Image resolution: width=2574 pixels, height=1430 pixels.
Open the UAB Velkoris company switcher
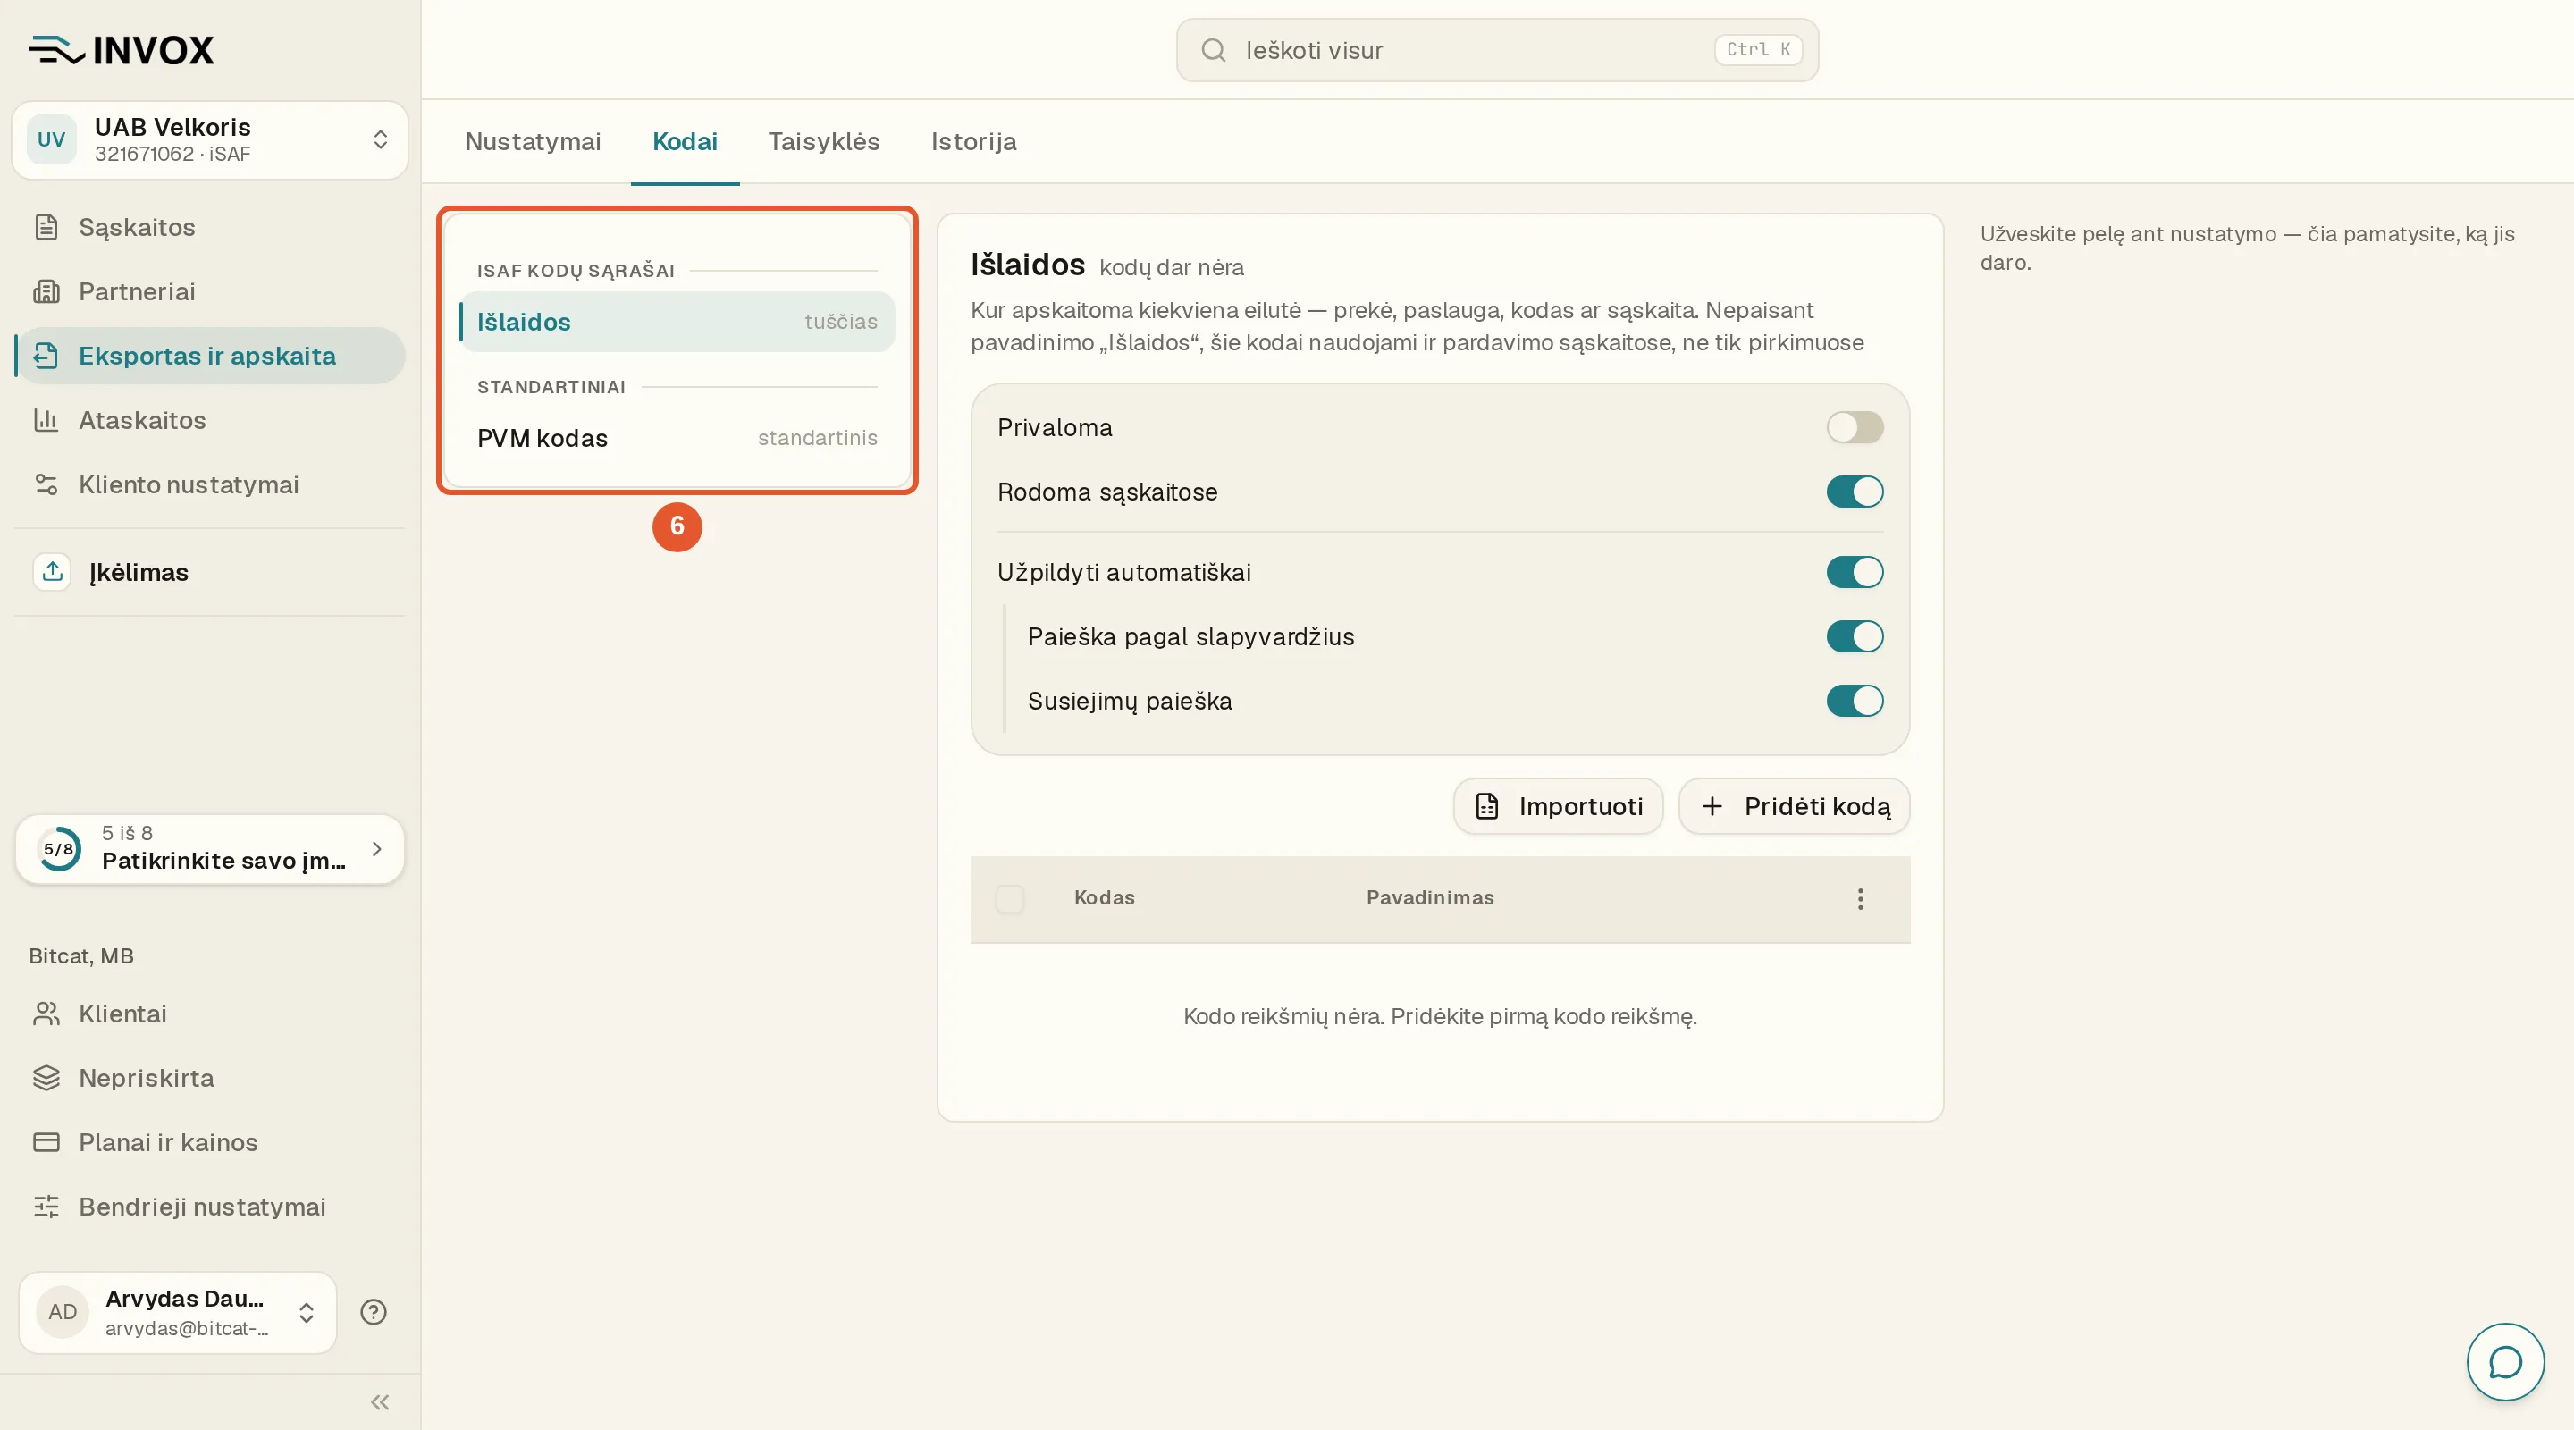click(210, 140)
